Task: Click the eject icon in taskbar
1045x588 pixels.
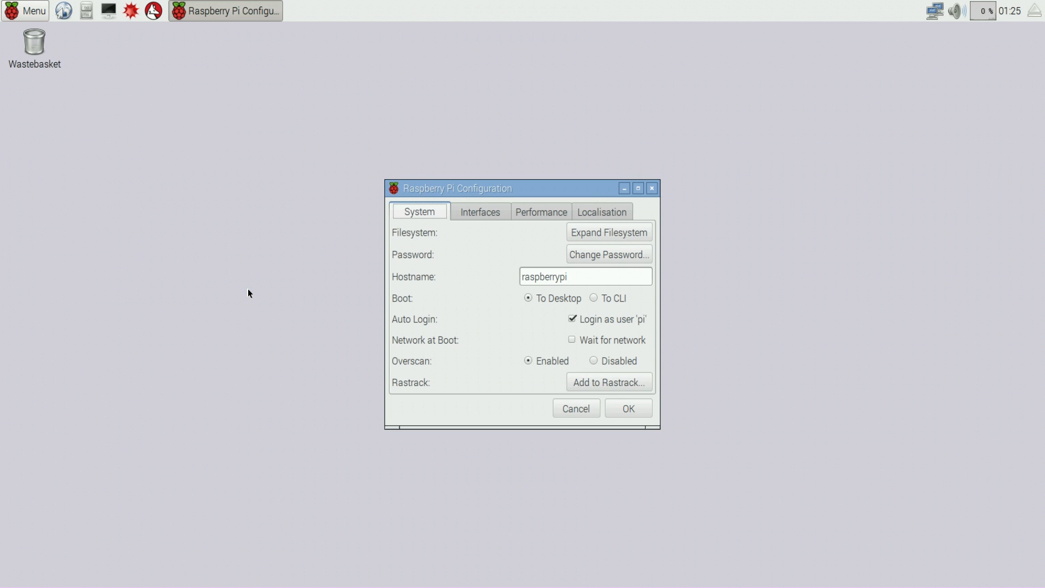Action: 1034,11
